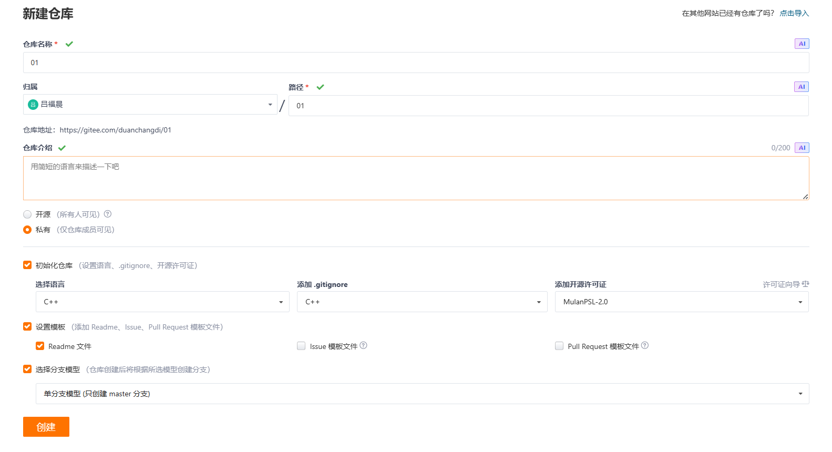
Task: Expand the 添加开源许可证 dropdown
Action: 681,302
